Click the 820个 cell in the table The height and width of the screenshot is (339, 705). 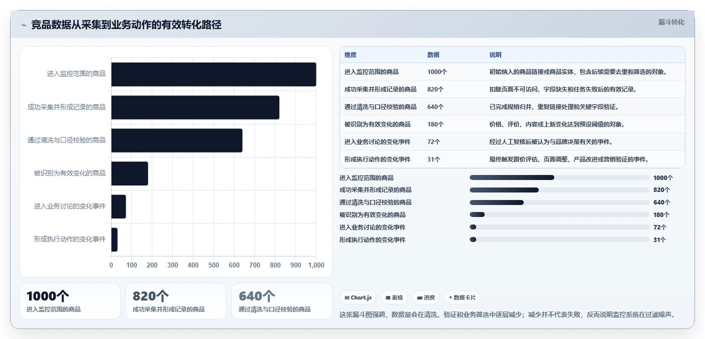(x=436, y=89)
